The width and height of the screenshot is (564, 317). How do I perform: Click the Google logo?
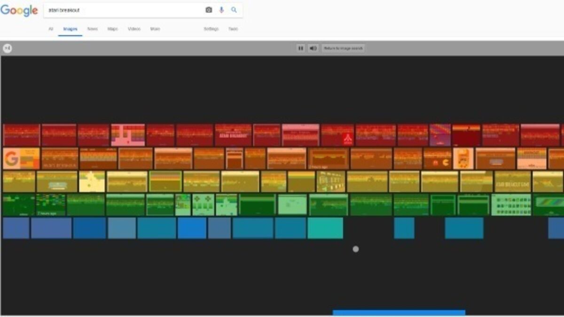[x=19, y=10]
